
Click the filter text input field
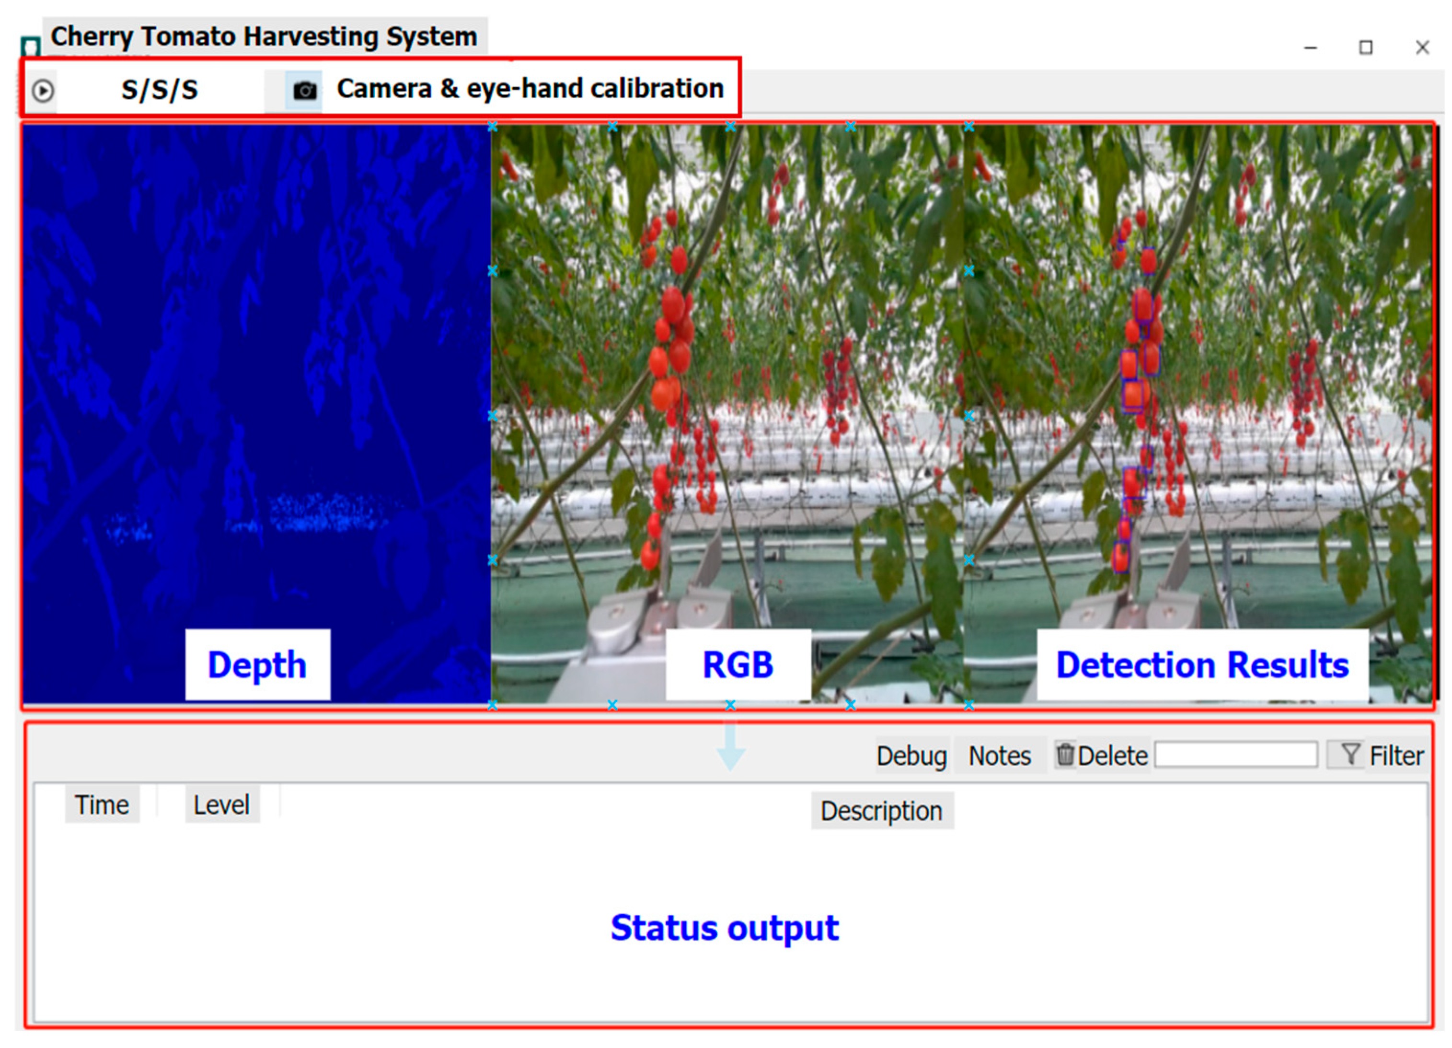point(1235,755)
